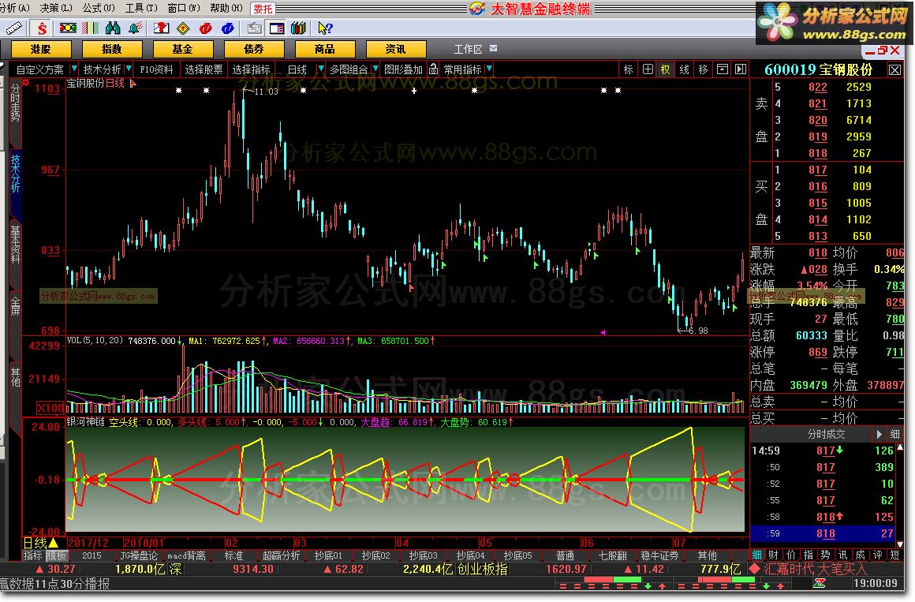Image resolution: width=915 pixels, height=602 pixels.
Task: Click the lock icon beside 图形叠加
Action: 434,69
